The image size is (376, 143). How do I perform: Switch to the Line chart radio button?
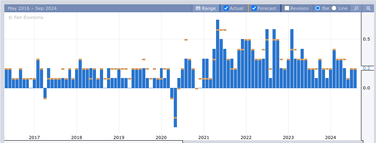click(x=334, y=8)
